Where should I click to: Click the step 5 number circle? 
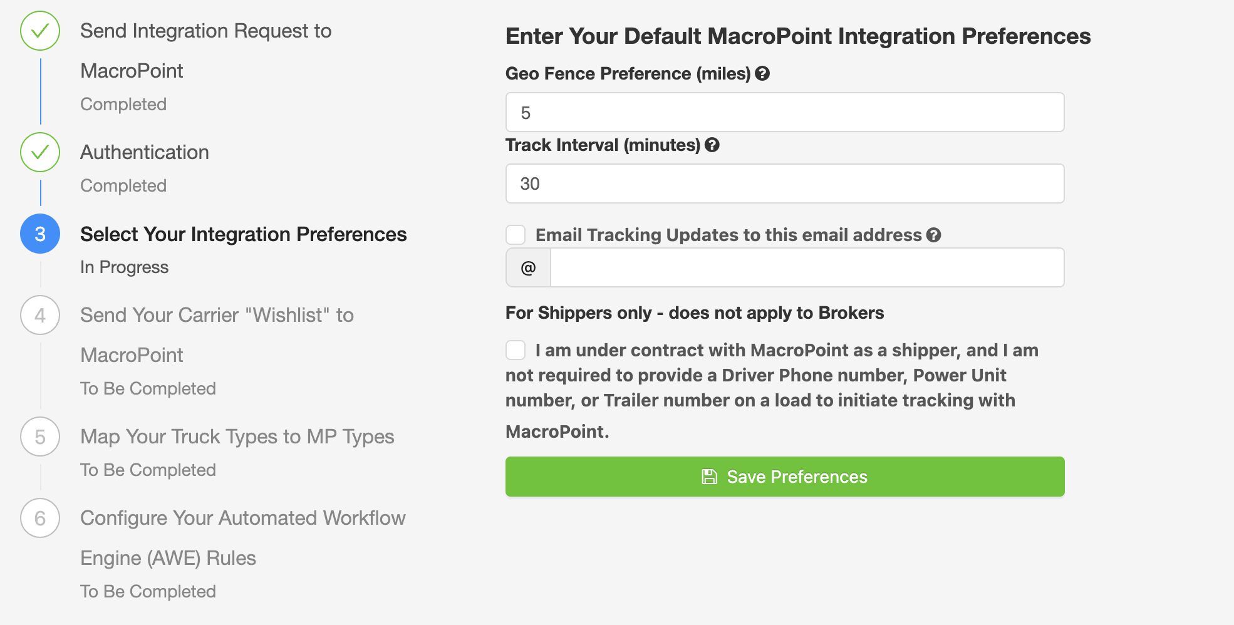40,436
